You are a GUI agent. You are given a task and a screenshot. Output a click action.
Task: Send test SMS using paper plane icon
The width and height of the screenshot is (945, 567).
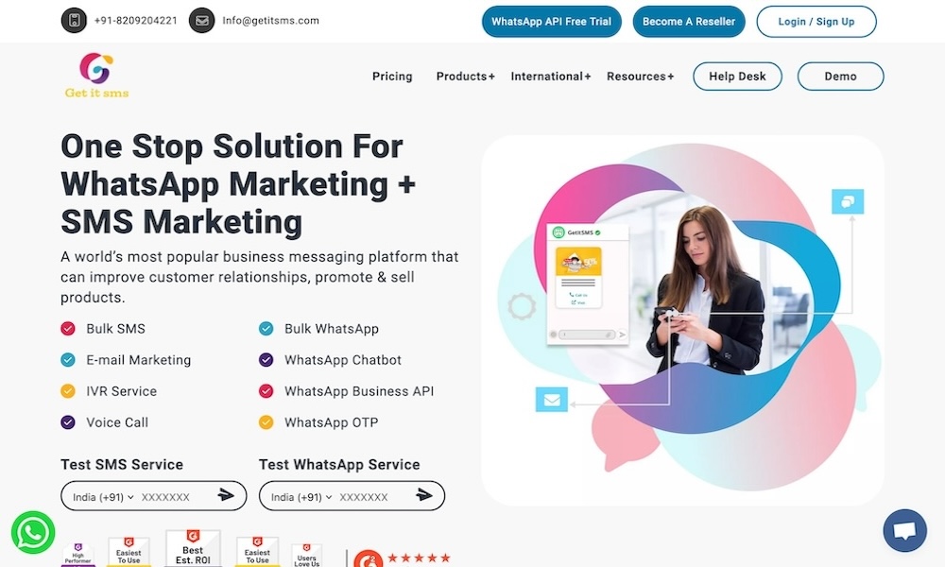coord(226,495)
